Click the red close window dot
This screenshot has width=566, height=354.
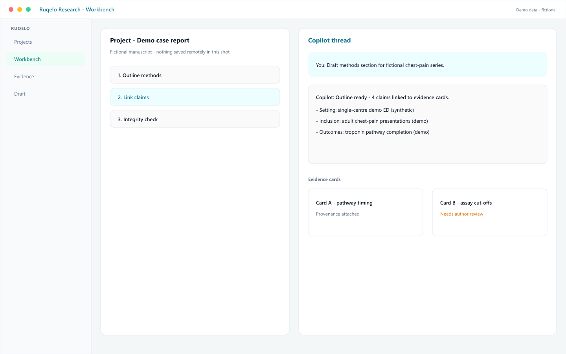click(x=11, y=9)
